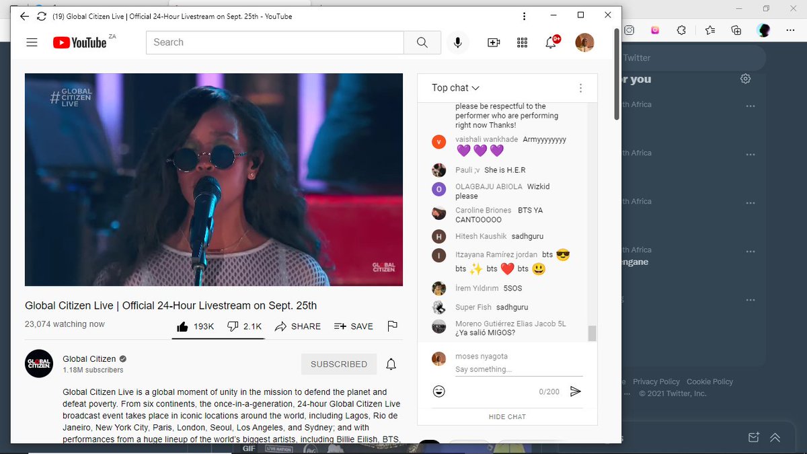This screenshot has width=807, height=454.
Task: Open the notifications bell with 9+ badge
Action: [551, 42]
